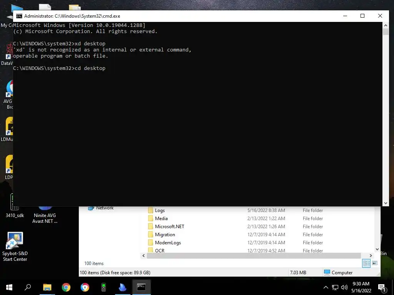Image resolution: width=394 pixels, height=295 pixels.
Task: Click the volume speaker tray icon
Action: coord(344,287)
